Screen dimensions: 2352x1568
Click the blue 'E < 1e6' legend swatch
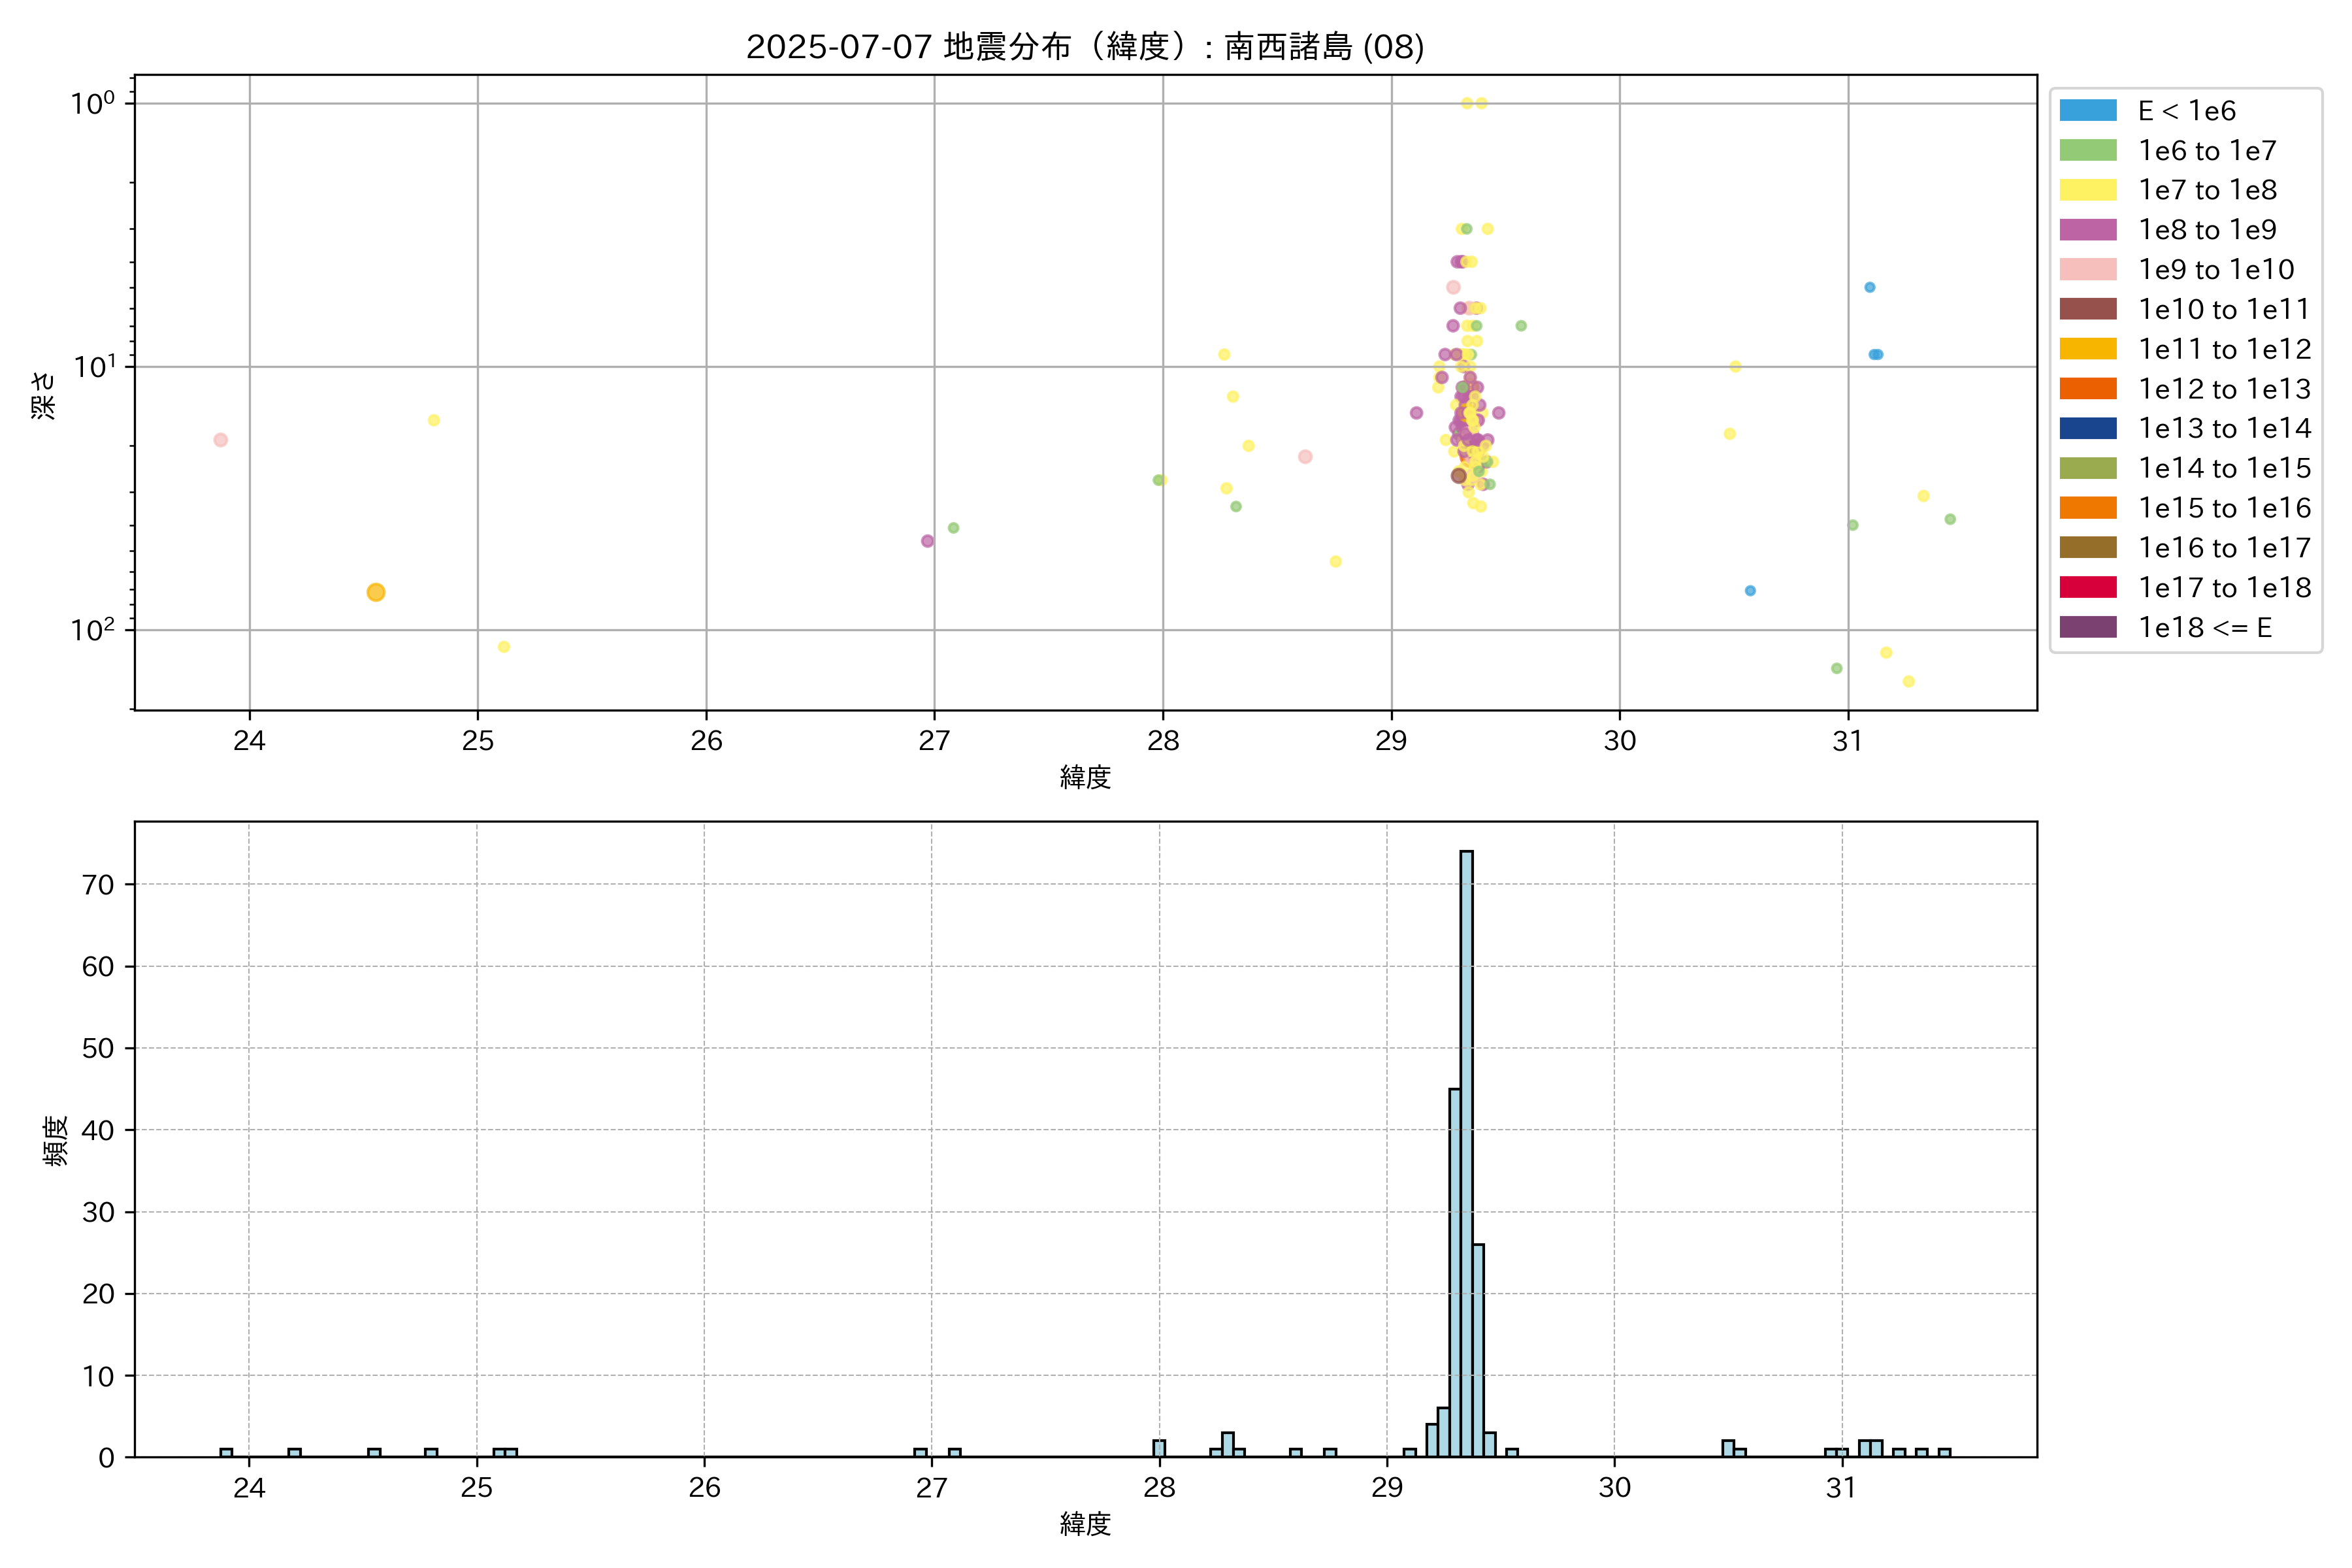click(x=2087, y=111)
